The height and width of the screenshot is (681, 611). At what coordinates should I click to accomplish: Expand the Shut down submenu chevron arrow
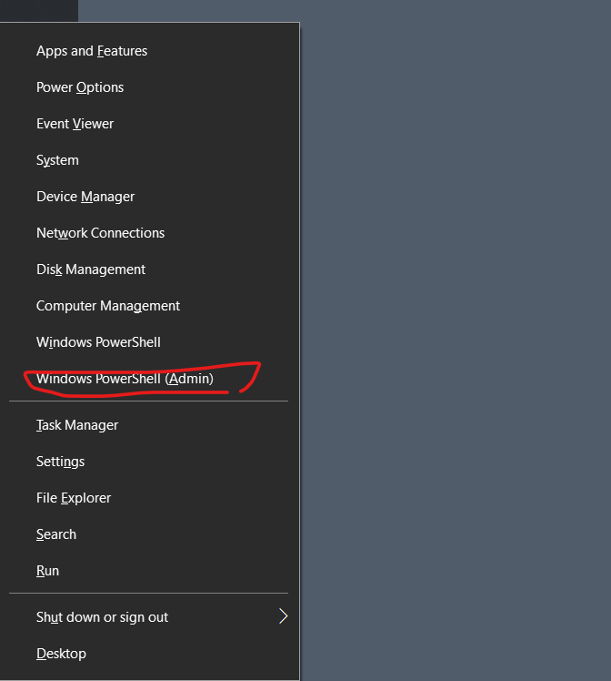coord(283,617)
